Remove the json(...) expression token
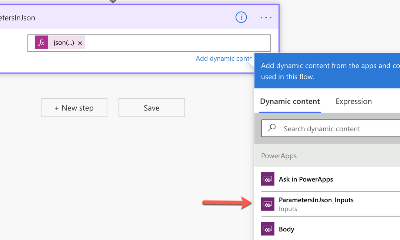 pos(80,43)
